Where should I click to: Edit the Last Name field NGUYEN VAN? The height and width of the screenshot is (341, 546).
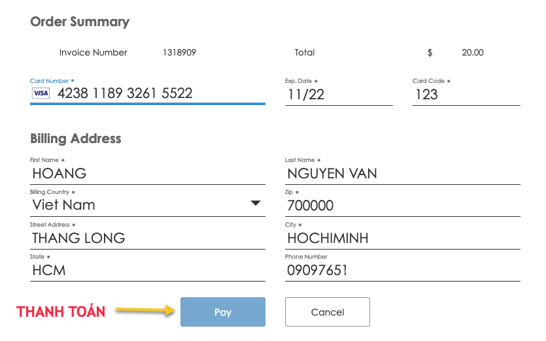coord(403,174)
